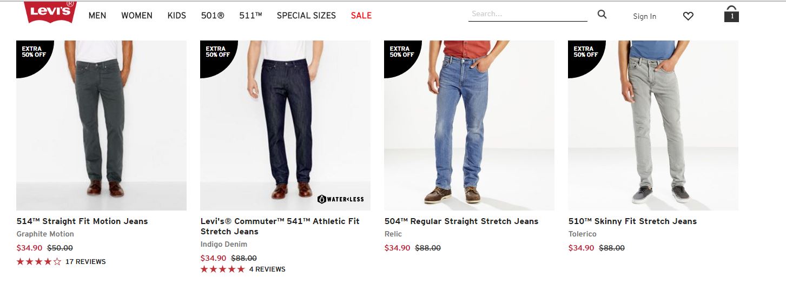Click the Levi's logo home icon
786x291 pixels.
coord(50,12)
